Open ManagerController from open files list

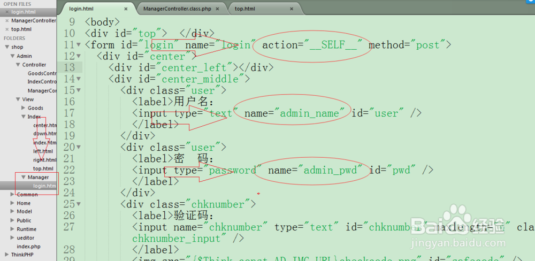point(34,21)
